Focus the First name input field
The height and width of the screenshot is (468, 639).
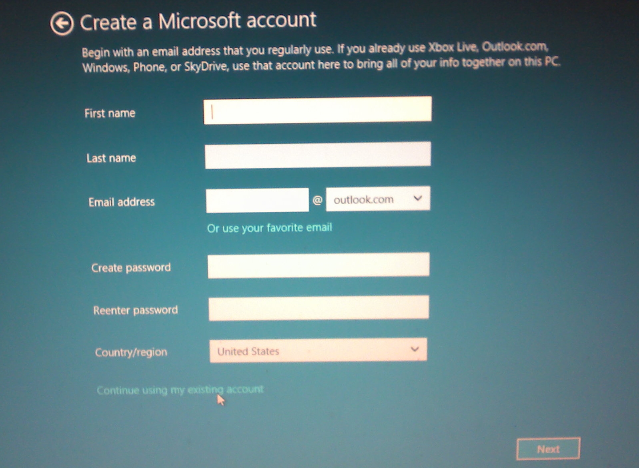318,110
